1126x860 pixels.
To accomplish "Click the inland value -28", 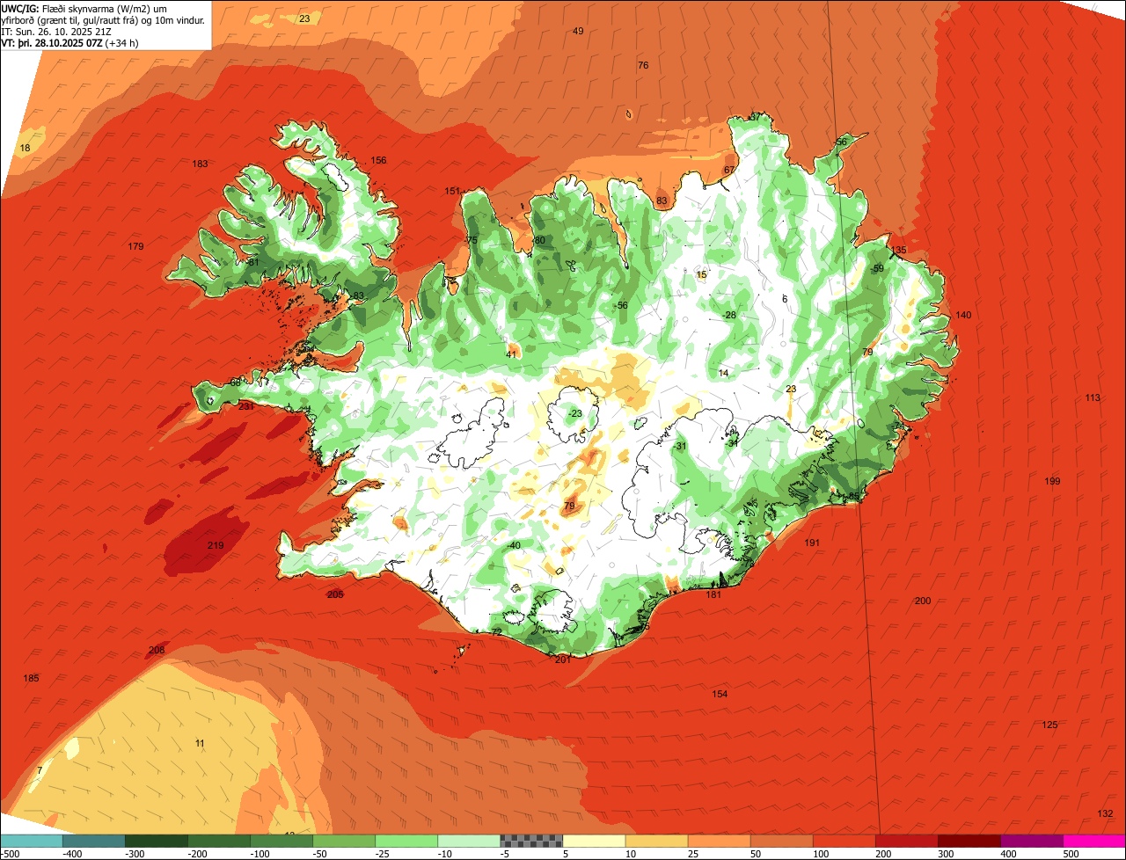I will [728, 315].
